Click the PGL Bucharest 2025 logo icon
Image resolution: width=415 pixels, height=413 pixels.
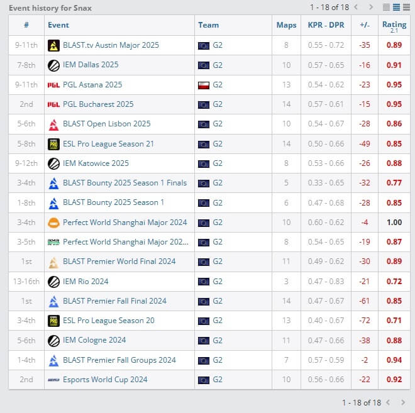[53, 104]
